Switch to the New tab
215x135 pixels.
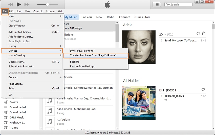point(99,17)
